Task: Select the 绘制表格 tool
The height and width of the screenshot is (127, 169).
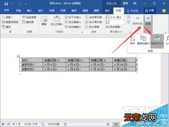Action: point(29,17)
